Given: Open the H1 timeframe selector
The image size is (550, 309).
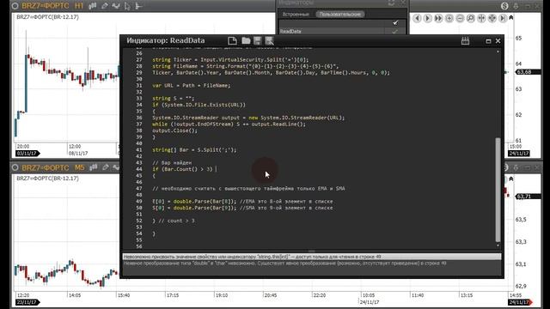Looking at the screenshot, I should tap(79, 6).
